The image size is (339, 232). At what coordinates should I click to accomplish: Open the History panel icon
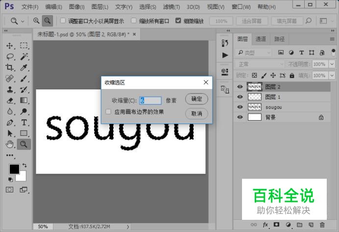[x=225, y=43]
